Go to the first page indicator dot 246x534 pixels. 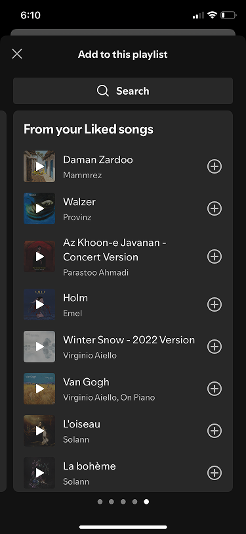point(100,502)
